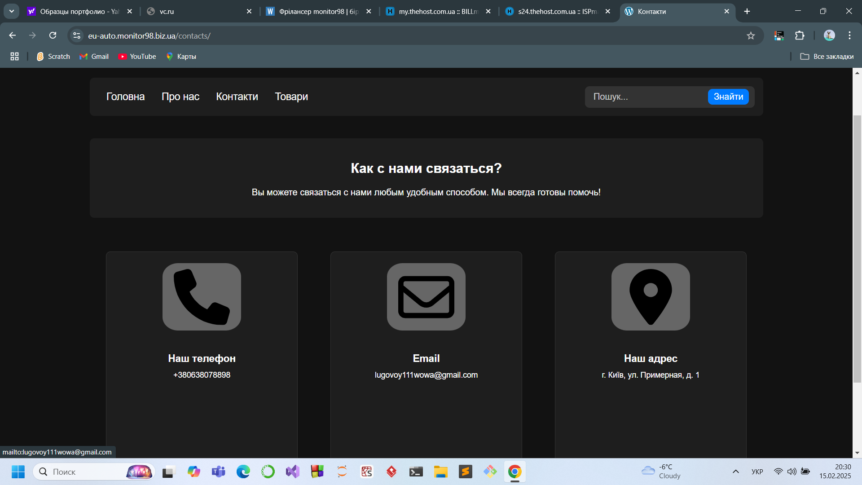Show hidden system tray icons chevron

[735, 472]
